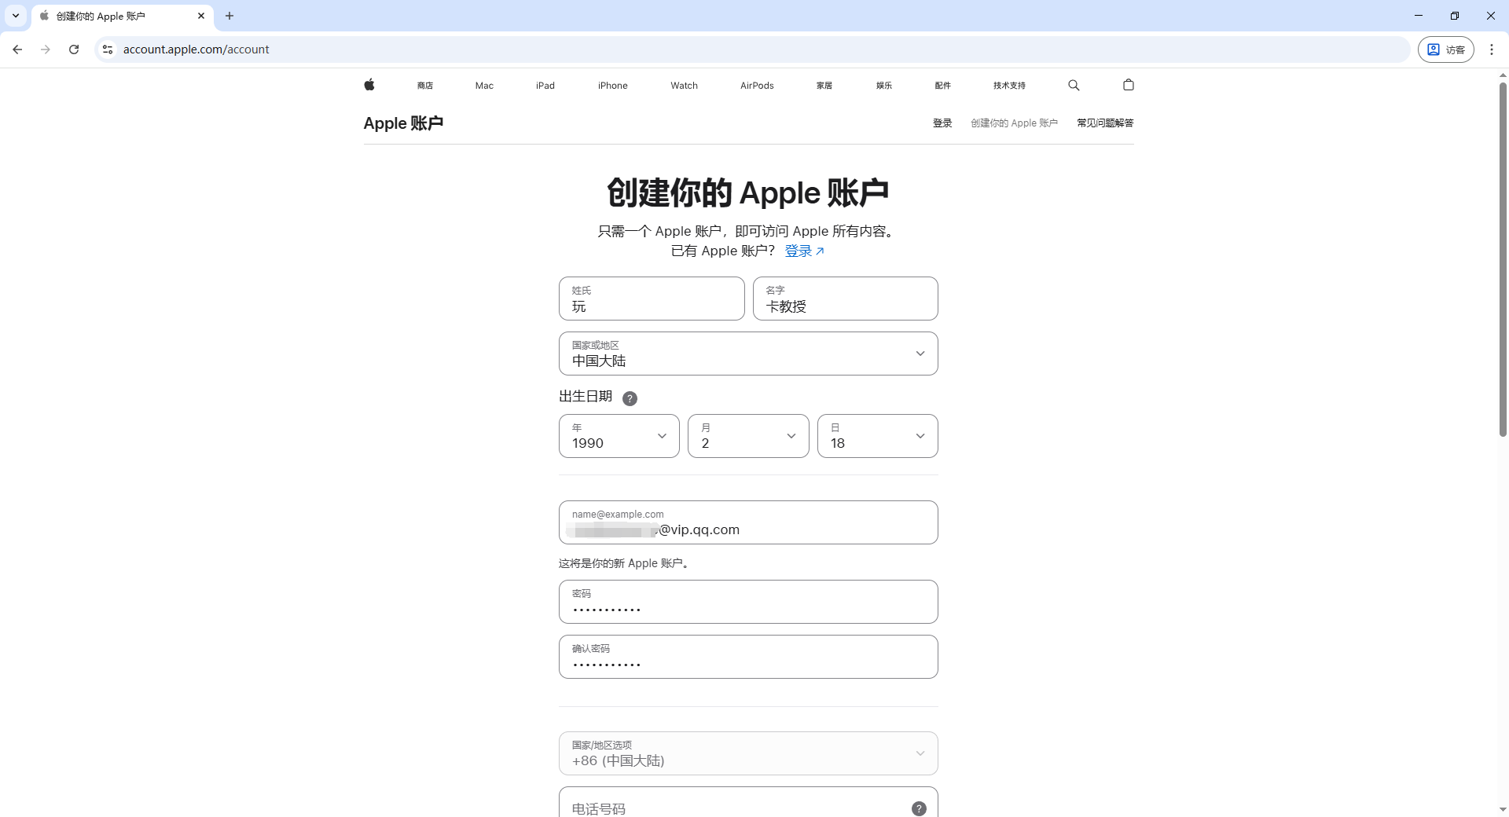Click the scrollbar up arrow
The width and height of the screenshot is (1509, 817).
click(1503, 75)
